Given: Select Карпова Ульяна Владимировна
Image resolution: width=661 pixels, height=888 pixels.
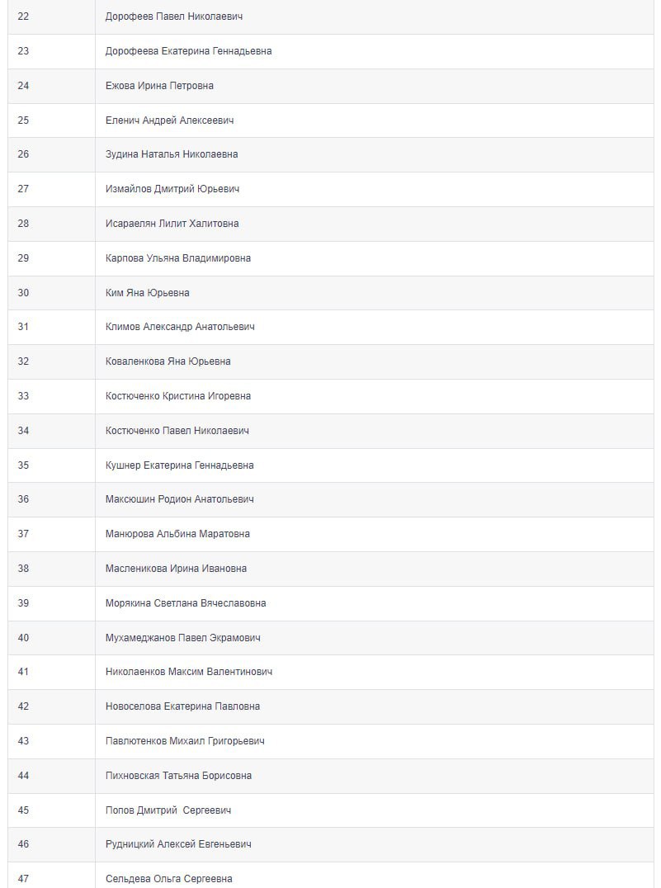Looking at the screenshot, I should (x=178, y=258).
